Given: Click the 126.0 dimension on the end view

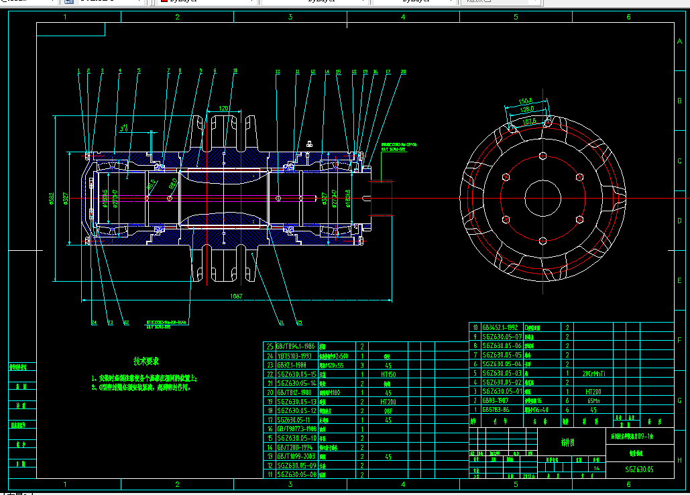Looking at the screenshot, I should point(527,109).
